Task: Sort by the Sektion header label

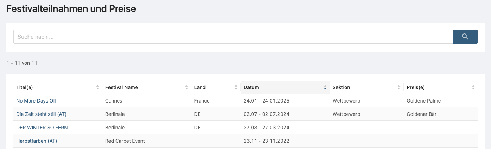Action: [x=341, y=87]
